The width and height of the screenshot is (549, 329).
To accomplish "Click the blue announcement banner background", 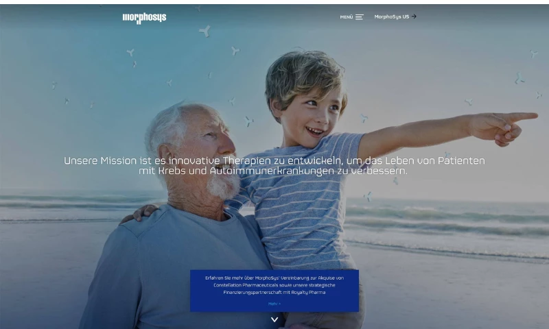I will click(x=274, y=291).
